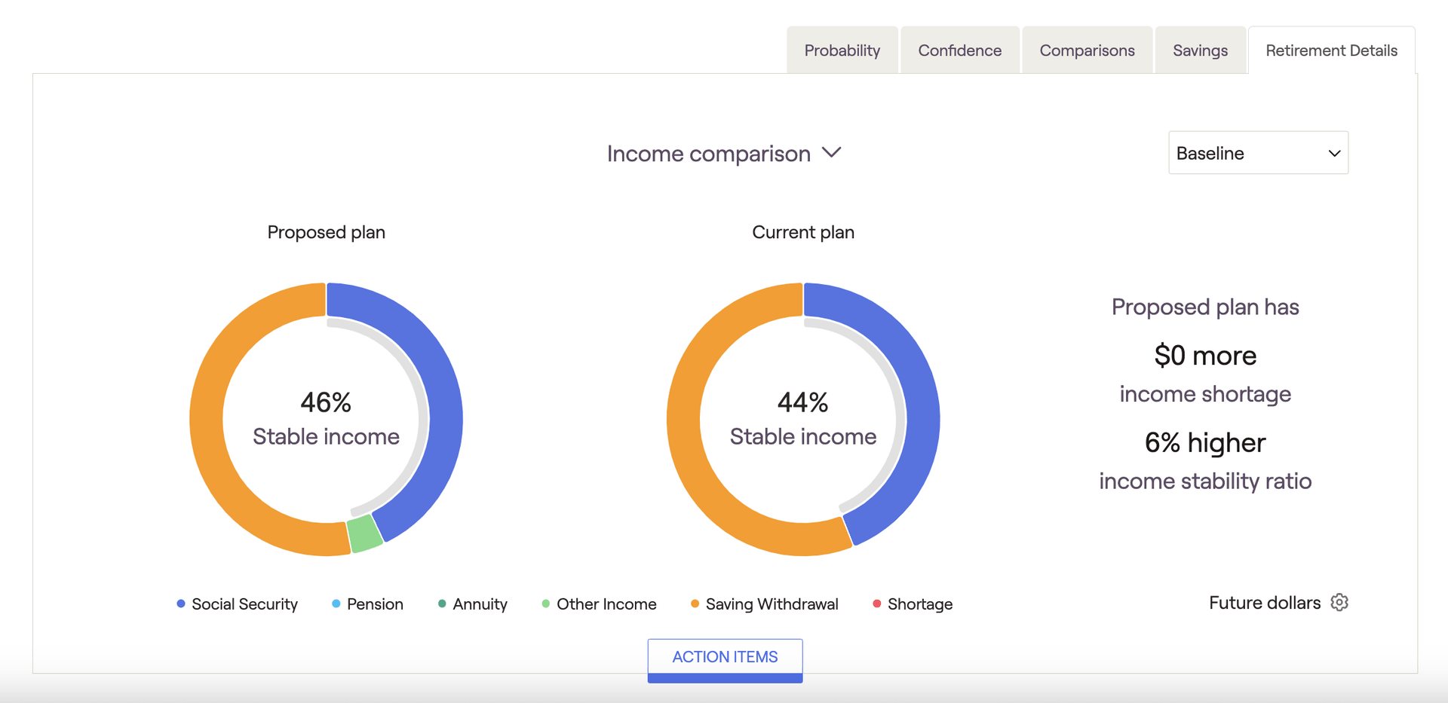The width and height of the screenshot is (1448, 703).
Task: Switch to the Probability tab
Action: coord(842,50)
